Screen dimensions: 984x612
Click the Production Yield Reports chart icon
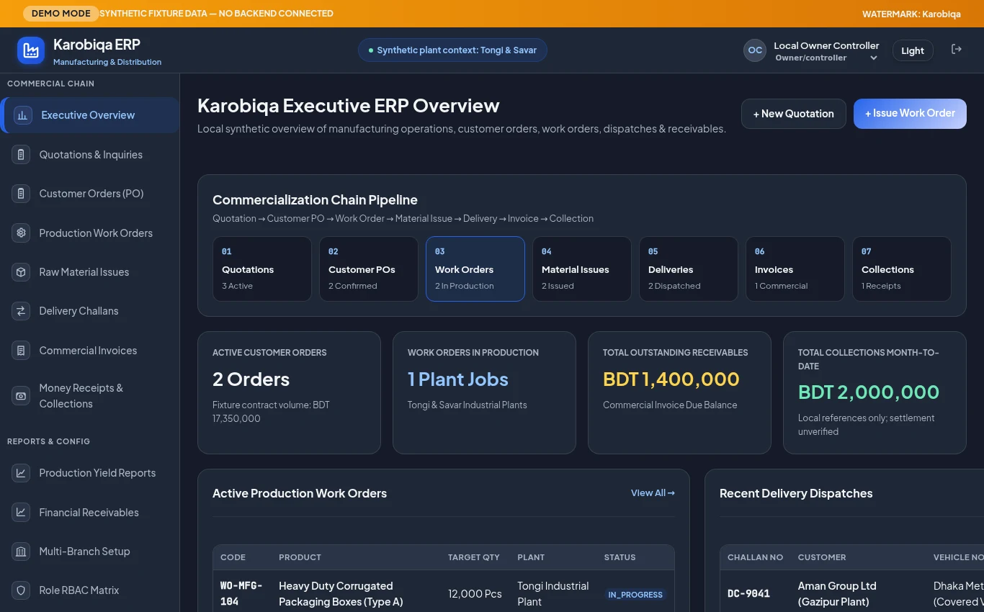[21, 473]
